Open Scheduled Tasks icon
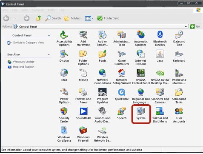This screenshot has width=203, height=154. click(179, 96)
